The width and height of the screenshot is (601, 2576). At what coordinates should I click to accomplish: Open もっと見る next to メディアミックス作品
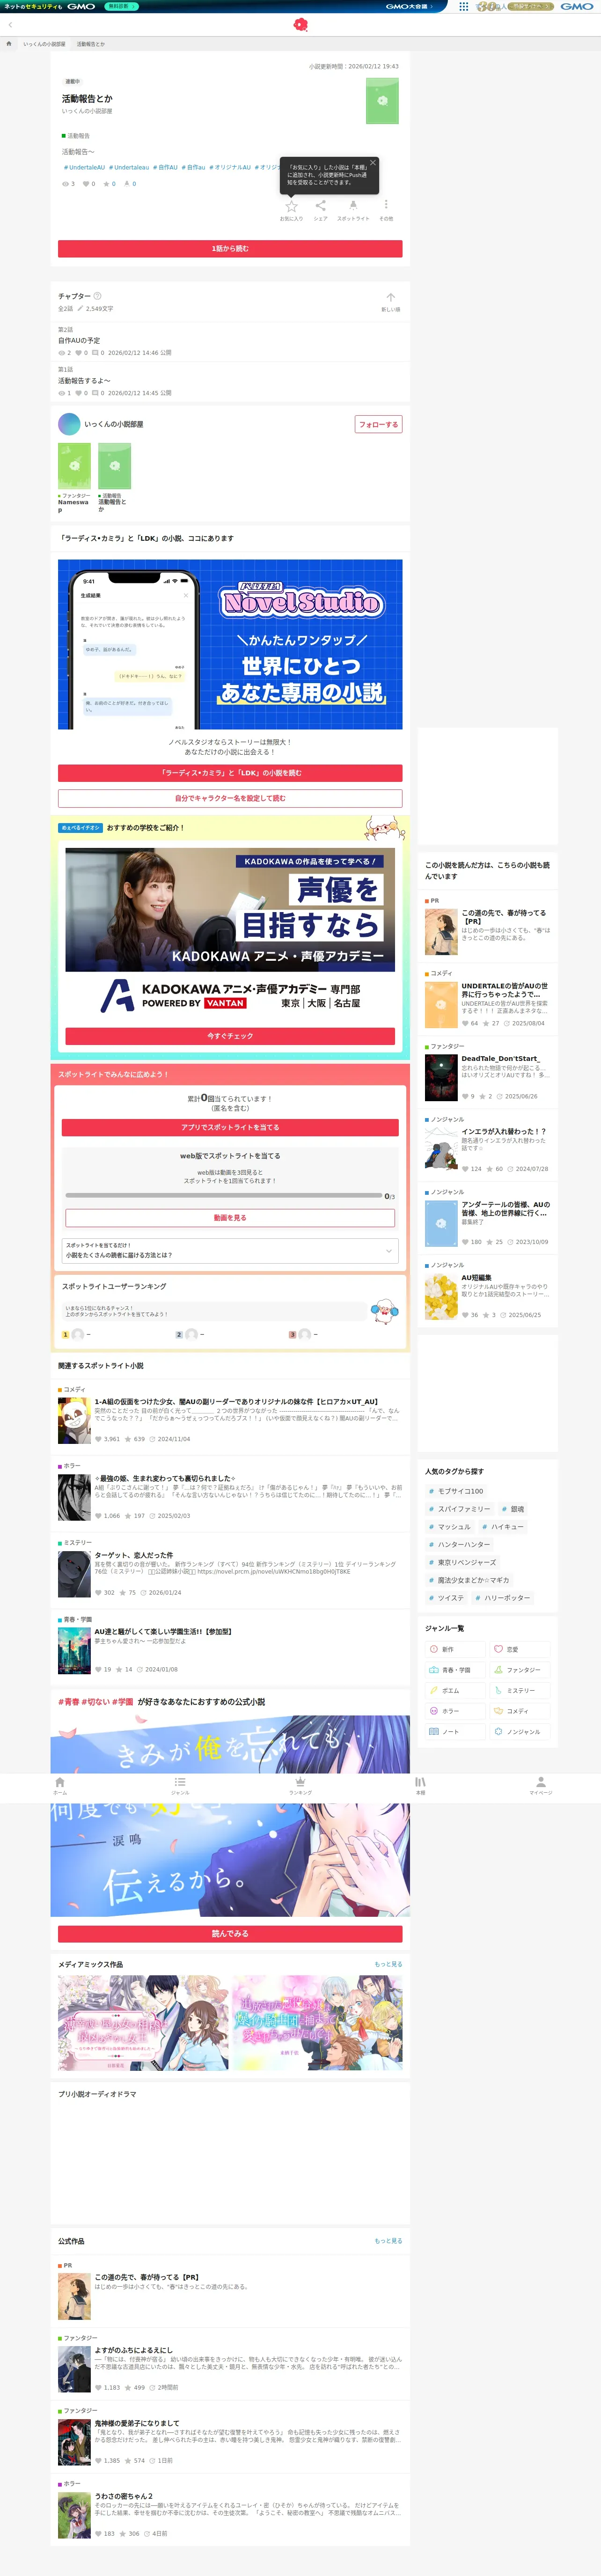click(388, 1964)
